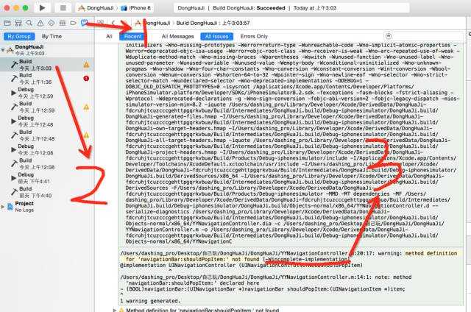Open the Report navigator

pos(85,23)
